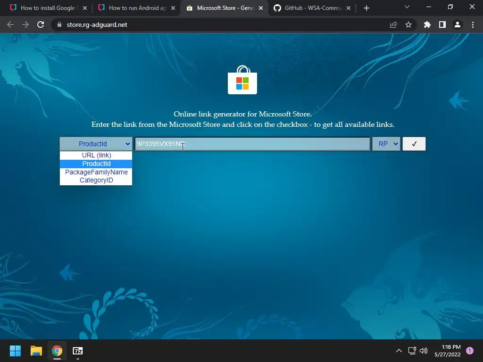This screenshot has height=362, width=483.
Task: Go forward to the next page
Action: coord(25,25)
